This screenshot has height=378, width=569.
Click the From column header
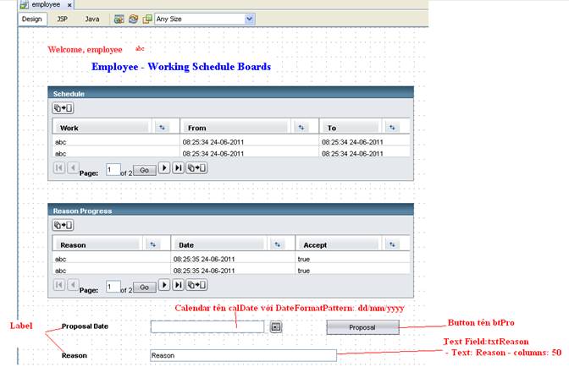coord(235,128)
